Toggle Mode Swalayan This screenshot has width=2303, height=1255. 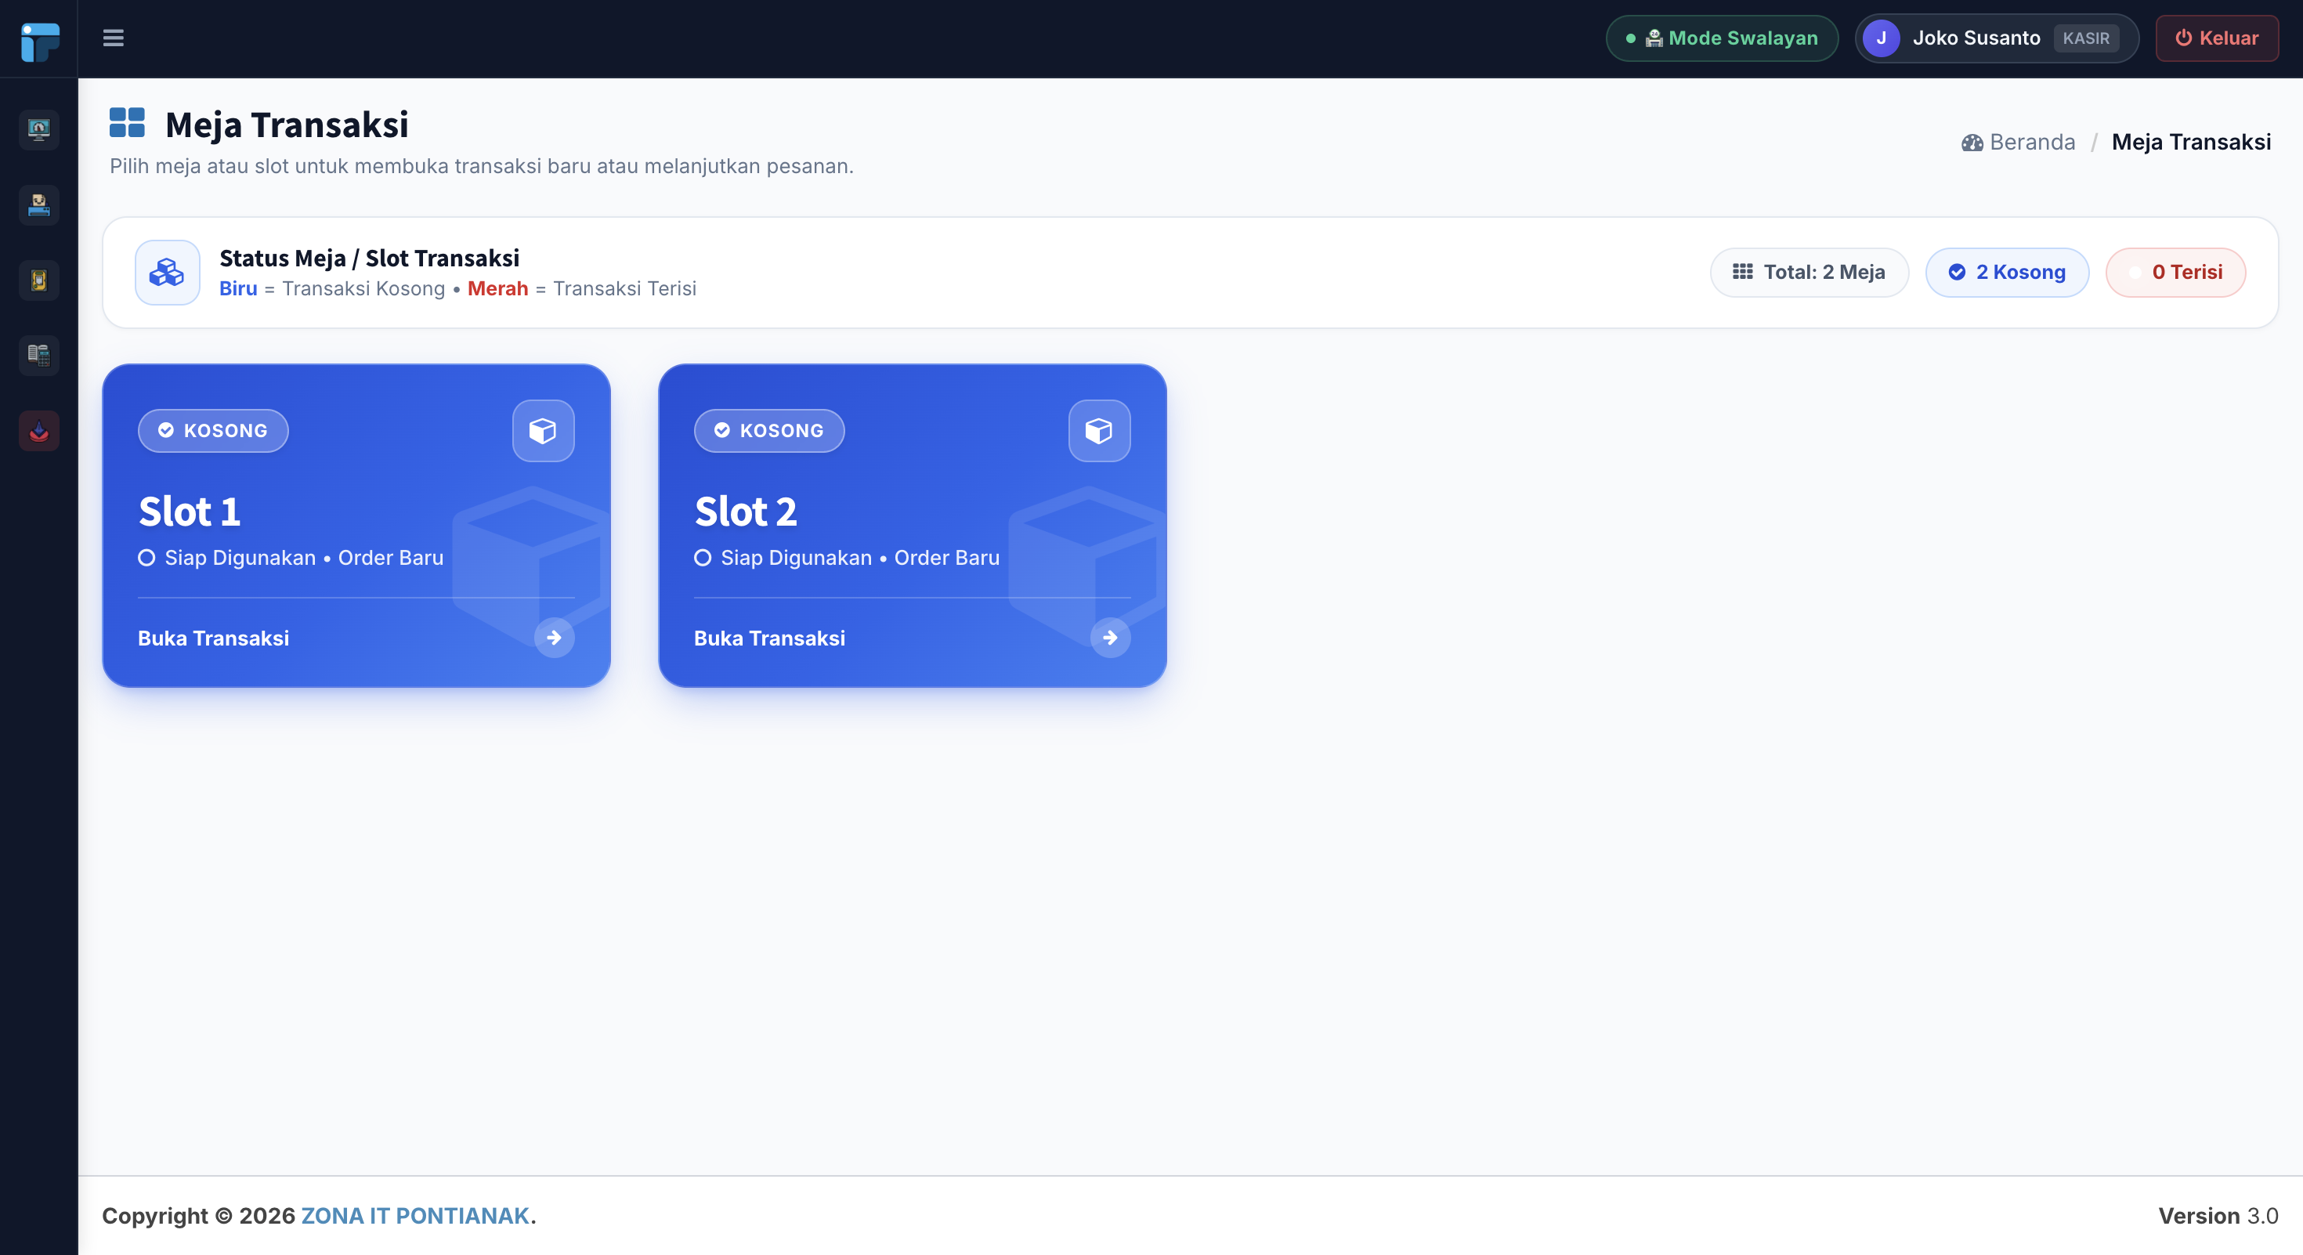tap(1721, 38)
